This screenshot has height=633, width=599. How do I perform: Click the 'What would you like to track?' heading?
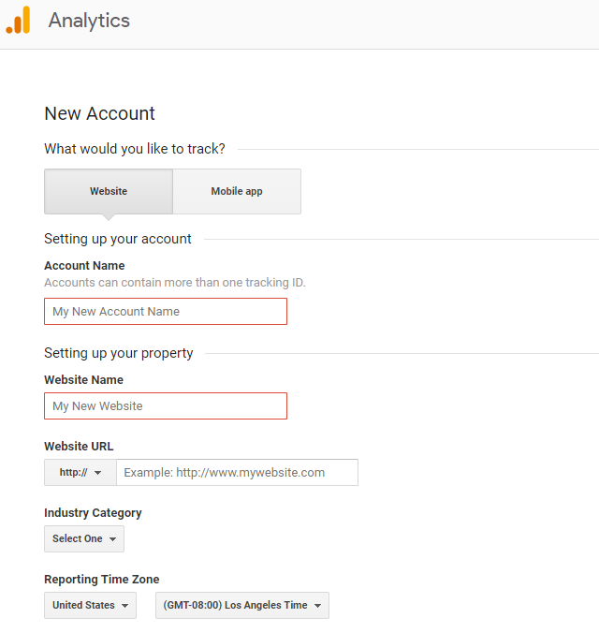(x=135, y=149)
